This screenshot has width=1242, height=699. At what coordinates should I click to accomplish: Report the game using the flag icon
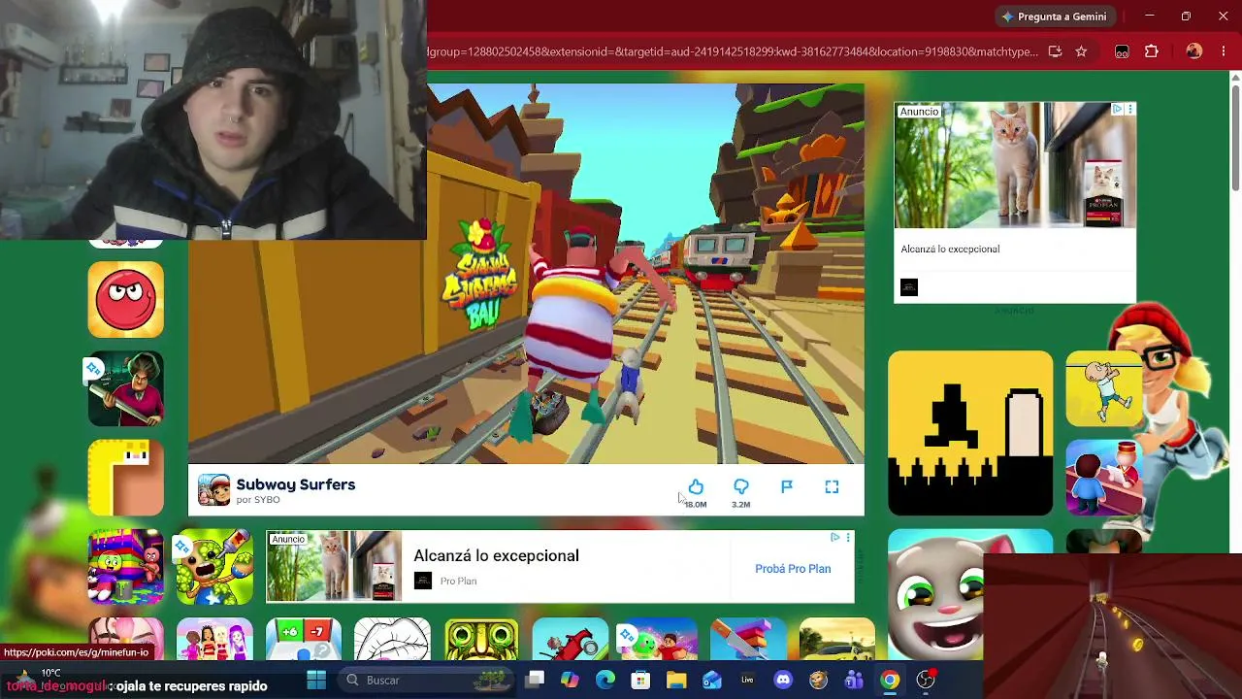787,487
